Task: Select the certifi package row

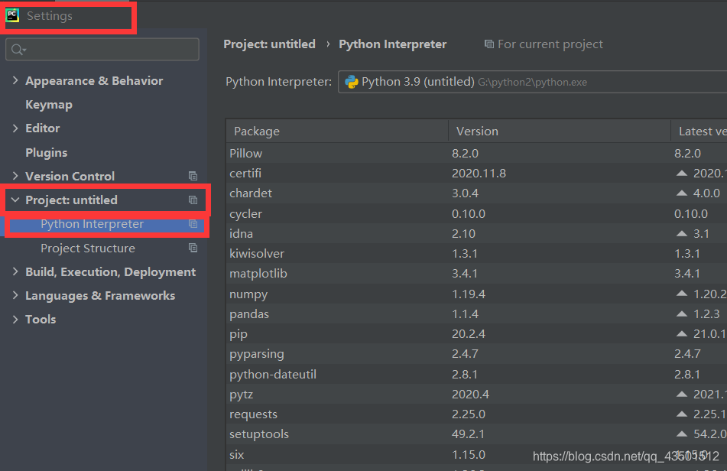Action: pyautogui.click(x=476, y=174)
